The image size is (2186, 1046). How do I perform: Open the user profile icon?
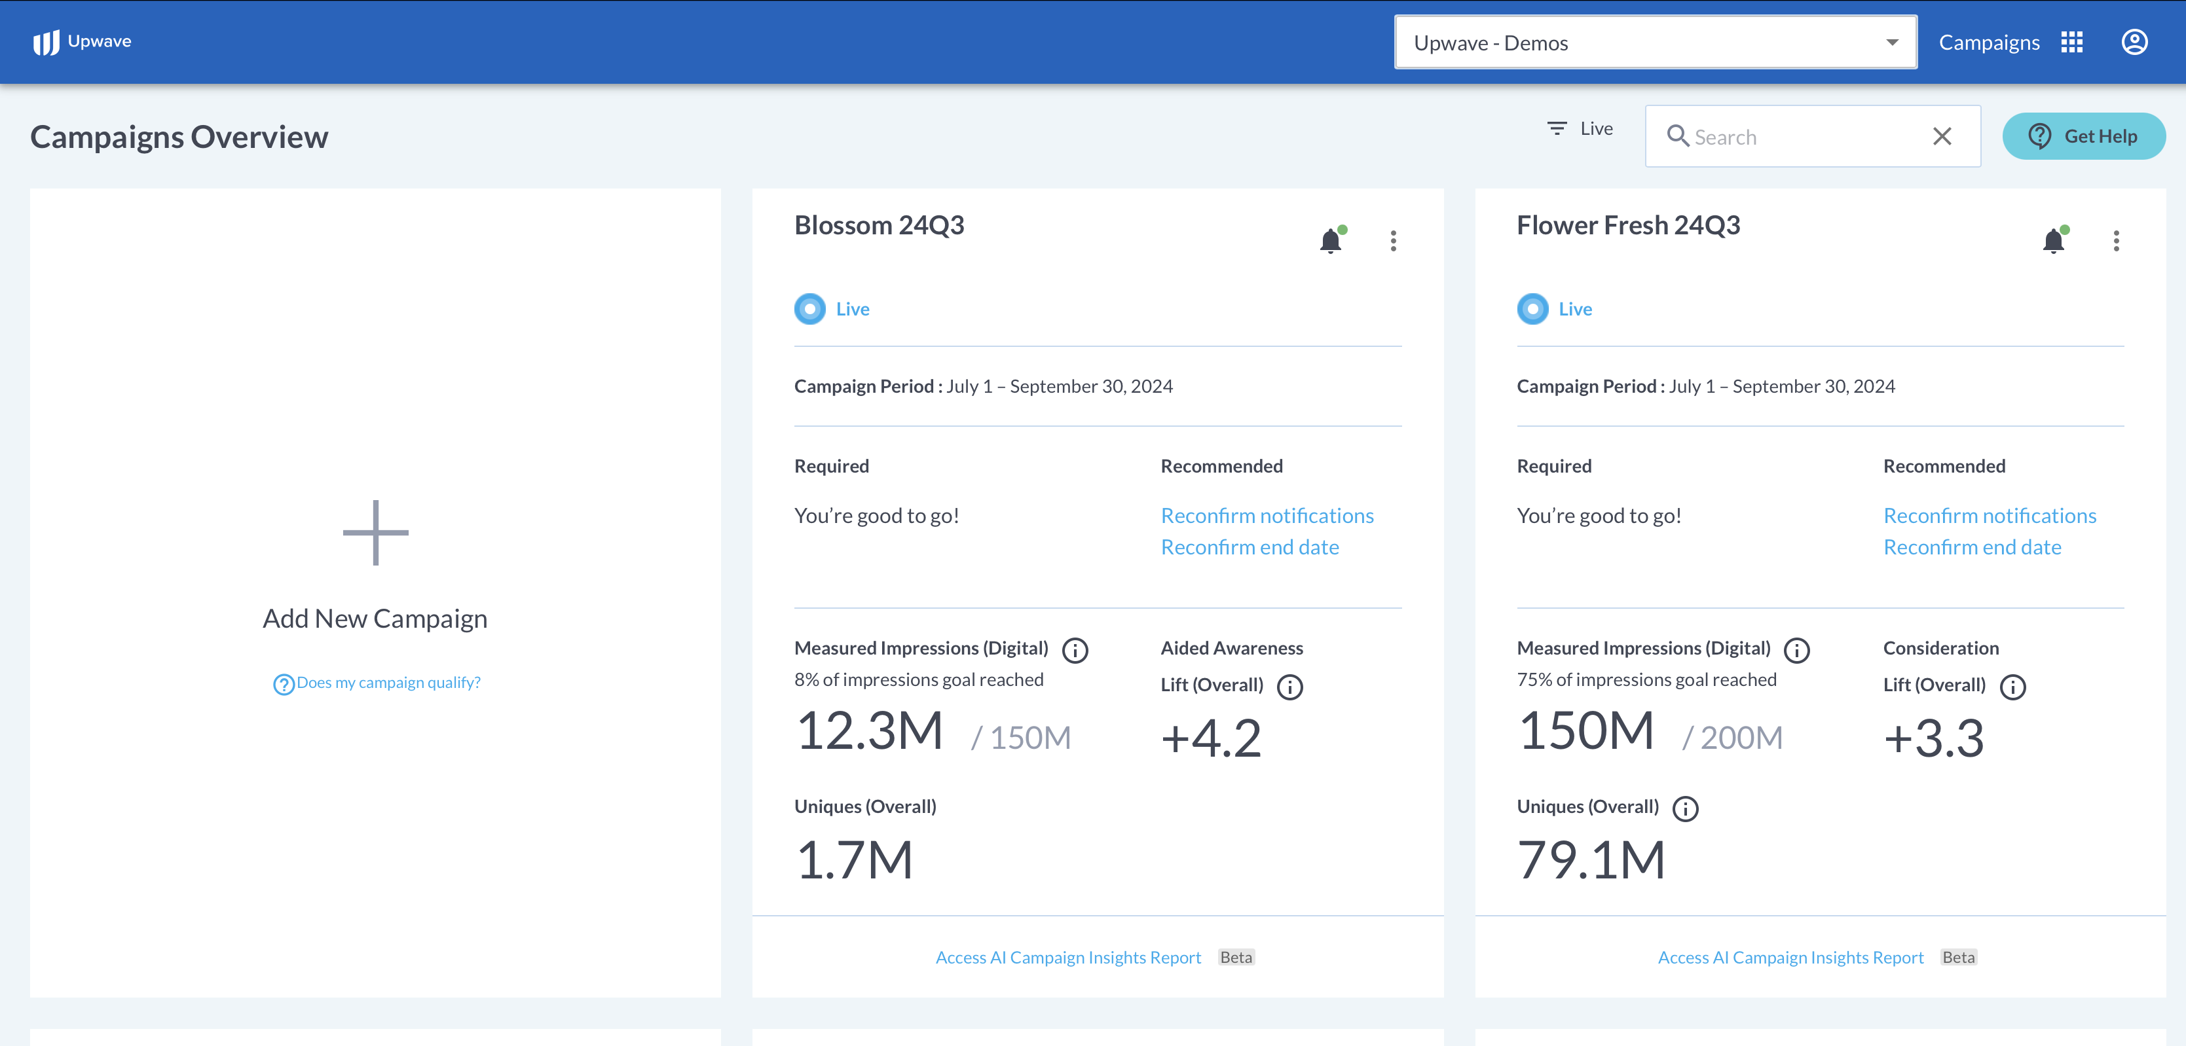[2134, 43]
